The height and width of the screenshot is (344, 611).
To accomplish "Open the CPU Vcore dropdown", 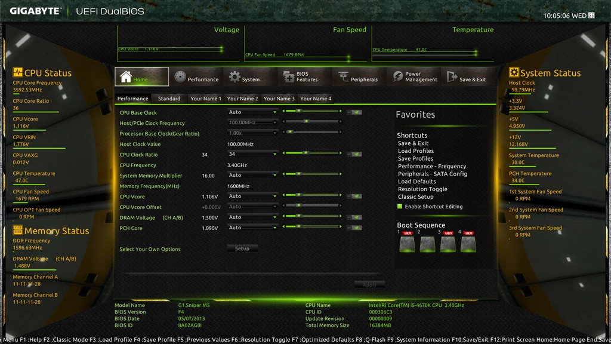I will pyautogui.click(x=252, y=196).
